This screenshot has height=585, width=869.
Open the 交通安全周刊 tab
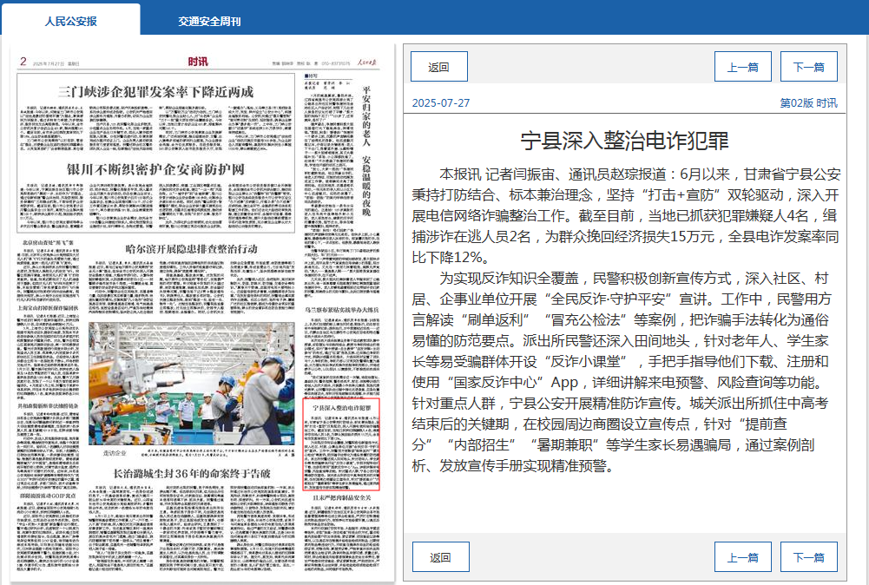pos(209,20)
